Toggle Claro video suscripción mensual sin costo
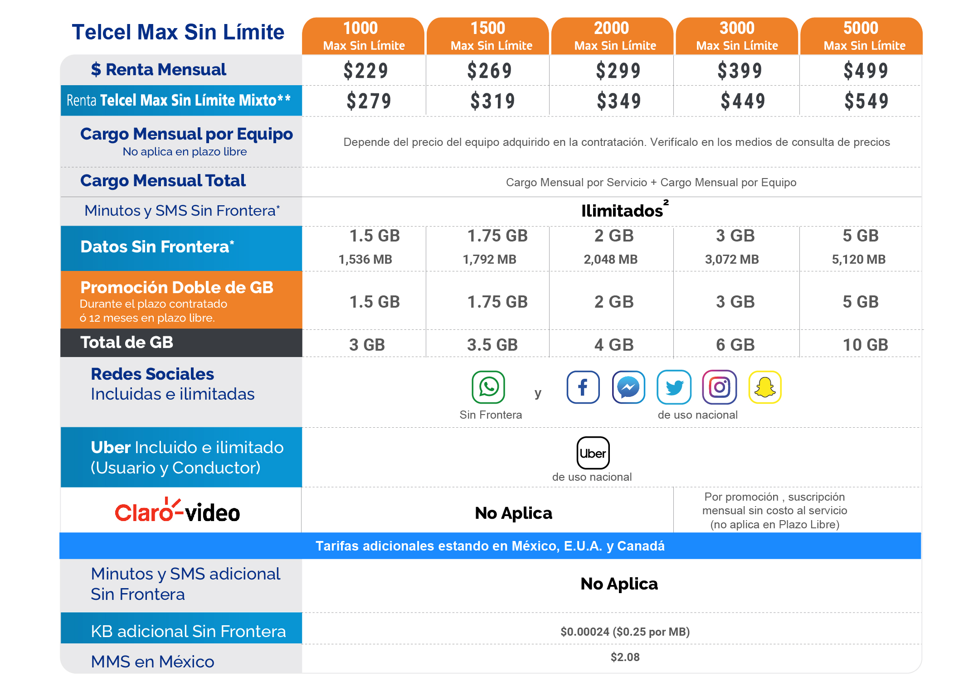Screen dimensions: 959x681 click(774, 511)
